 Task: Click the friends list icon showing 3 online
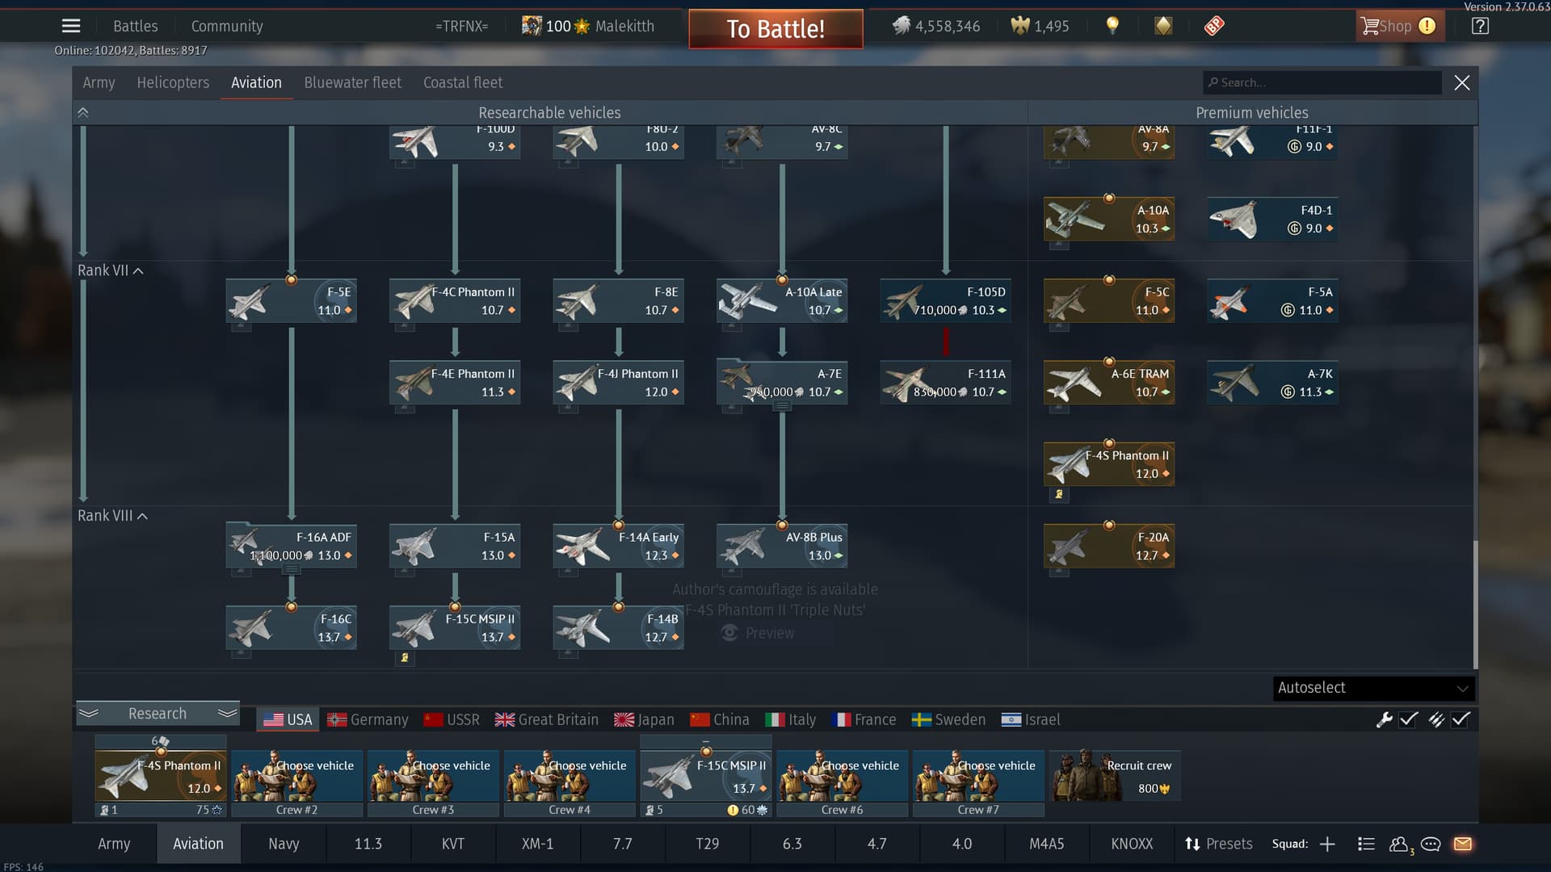tap(1400, 844)
